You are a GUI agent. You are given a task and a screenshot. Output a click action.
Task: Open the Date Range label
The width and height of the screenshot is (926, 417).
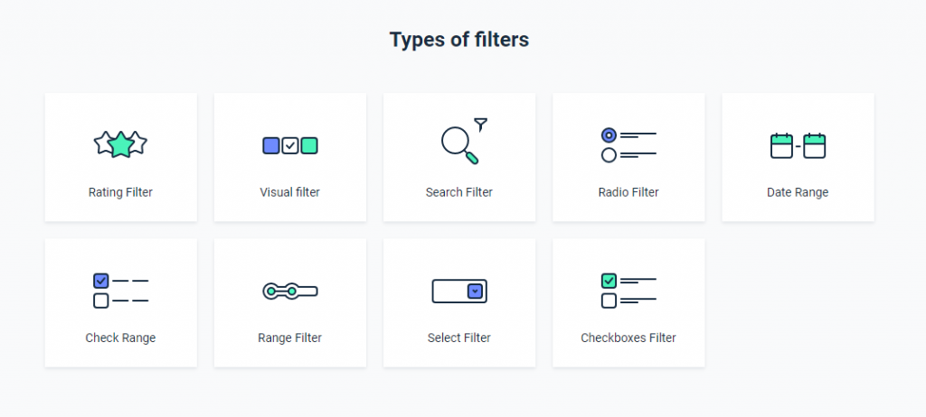point(798,192)
